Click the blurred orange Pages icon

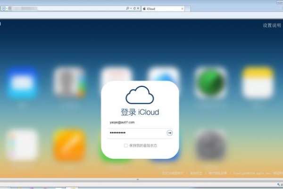click(69, 145)
